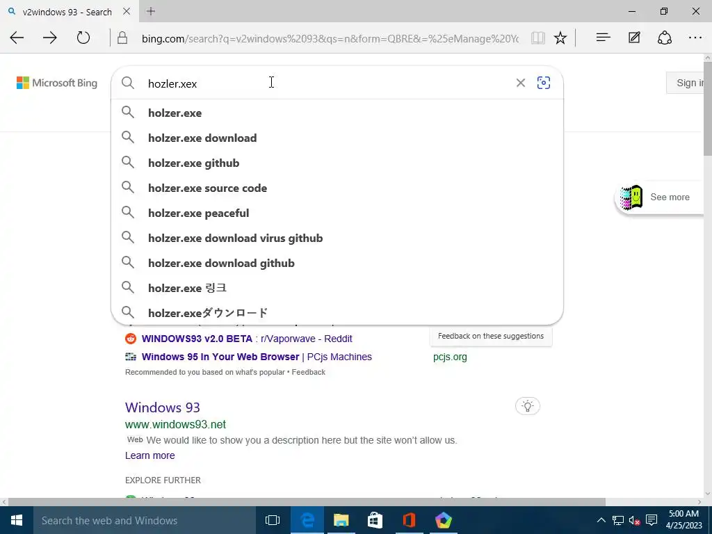Image resolution: width=712 pixels, height=534 pixels.
Task: Click See more Windows 93 card
Action: tap(659, 197)
